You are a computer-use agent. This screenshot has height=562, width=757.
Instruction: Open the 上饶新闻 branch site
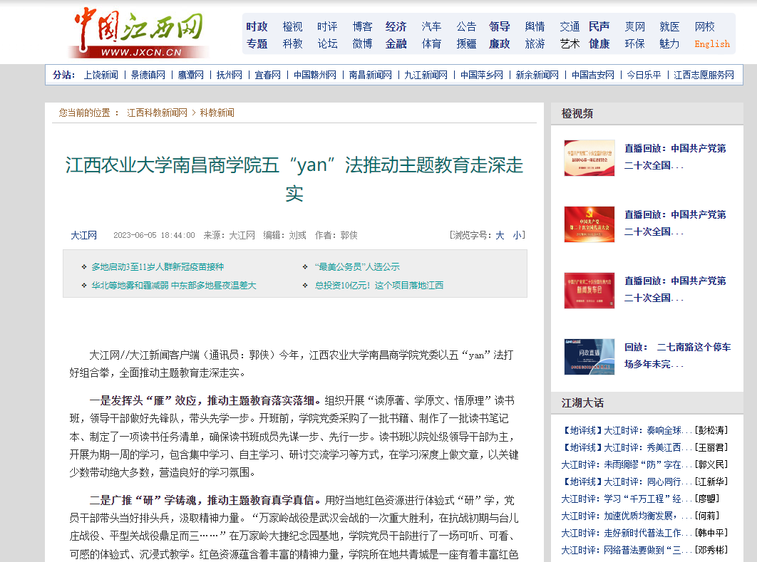click(x=101, y=75)
